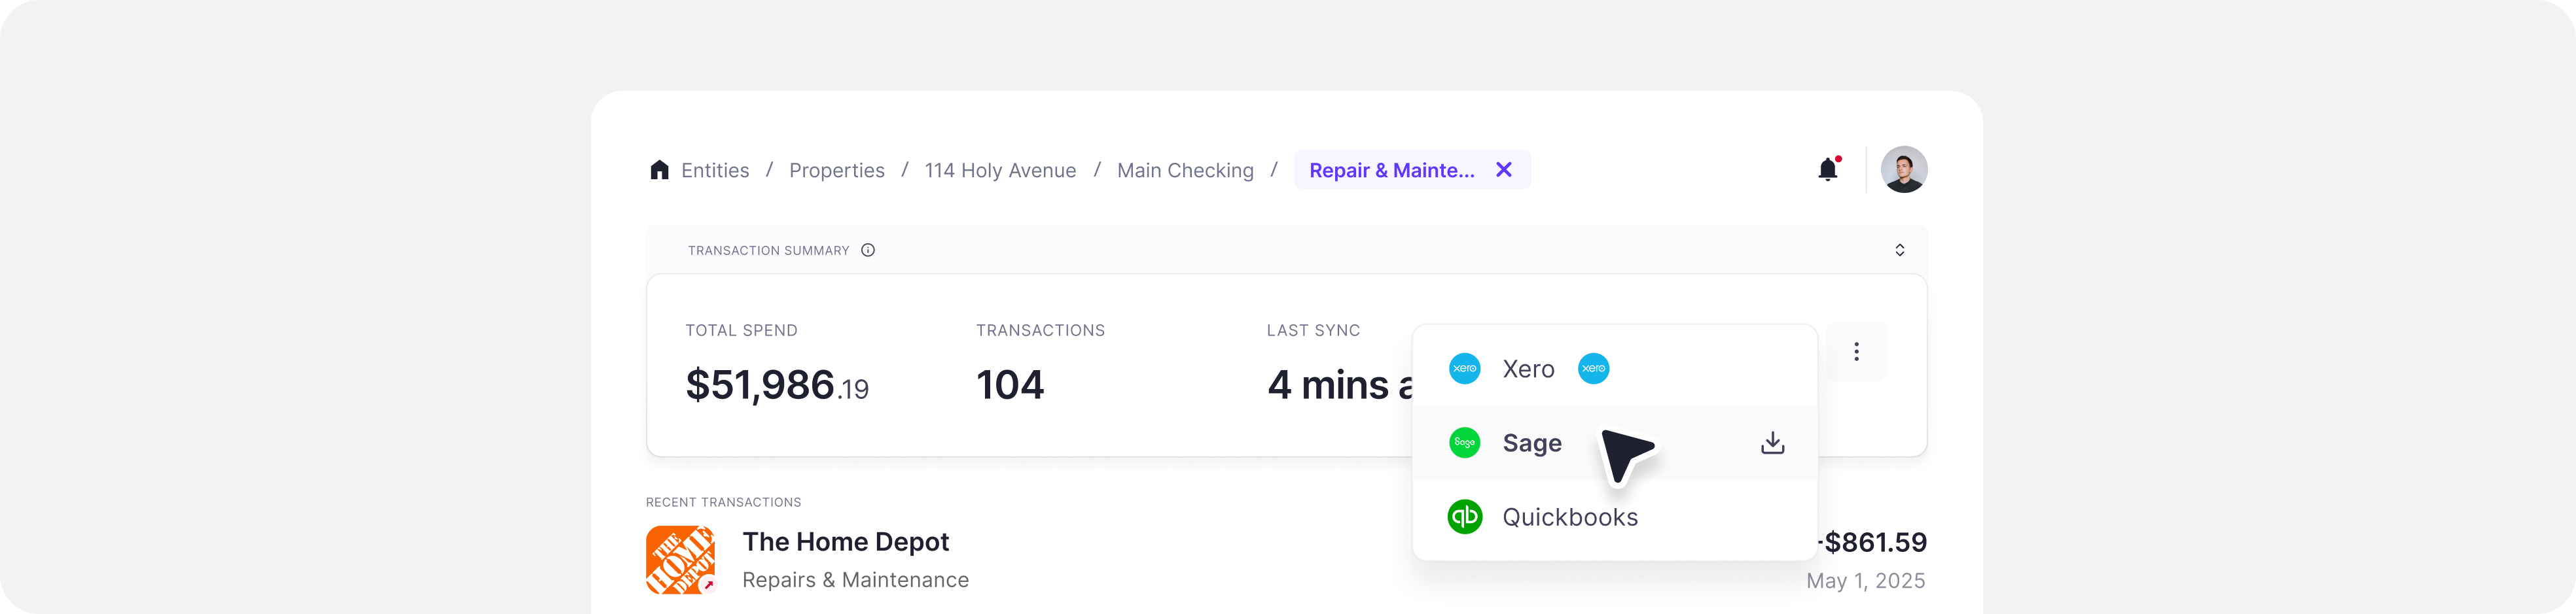Screen dimensions: 2576x614
Task: Click the Quickbooks logo icon
Action: (x=1465, y=517)
